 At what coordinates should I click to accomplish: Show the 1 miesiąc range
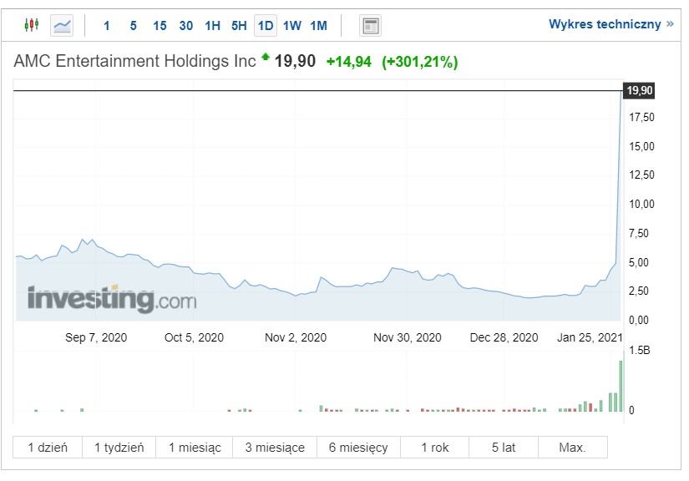[x=195, y=447]
